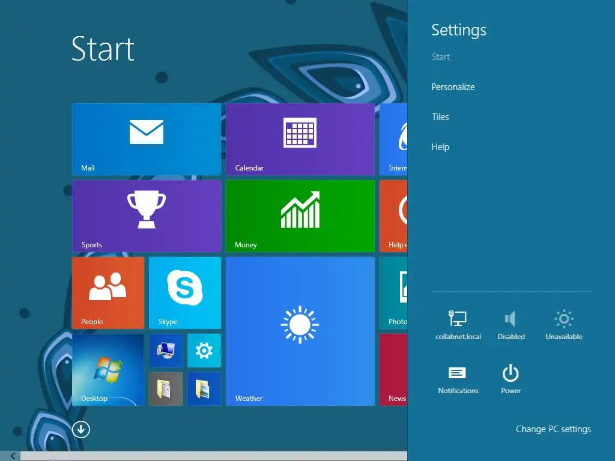Open the orange Help+Tips tile
Screen dimensions: 615x461
[x=393, y=215]
